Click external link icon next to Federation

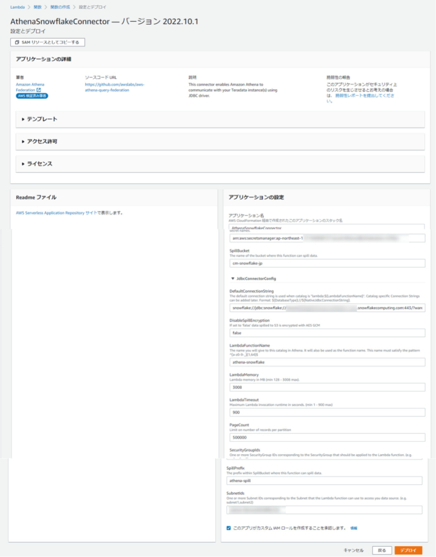pos(39,90)
